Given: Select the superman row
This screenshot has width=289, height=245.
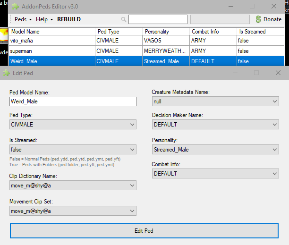Looking at the screenshot, I should [146, 51].
